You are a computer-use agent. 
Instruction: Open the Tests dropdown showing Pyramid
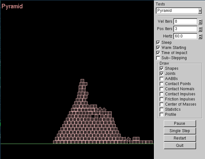179,11
